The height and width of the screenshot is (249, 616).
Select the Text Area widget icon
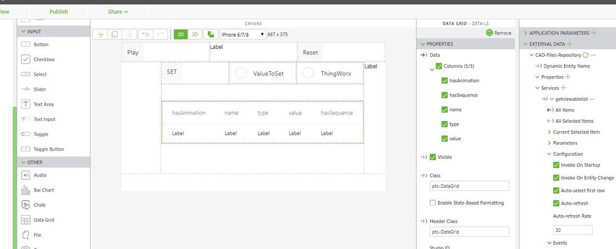[x=25, y=104]
